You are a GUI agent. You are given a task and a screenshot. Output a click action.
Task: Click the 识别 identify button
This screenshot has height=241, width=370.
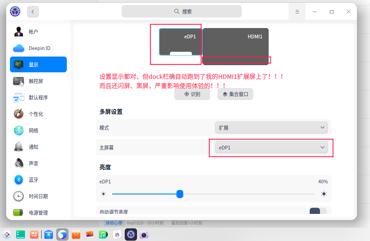[x=192, y=94]
